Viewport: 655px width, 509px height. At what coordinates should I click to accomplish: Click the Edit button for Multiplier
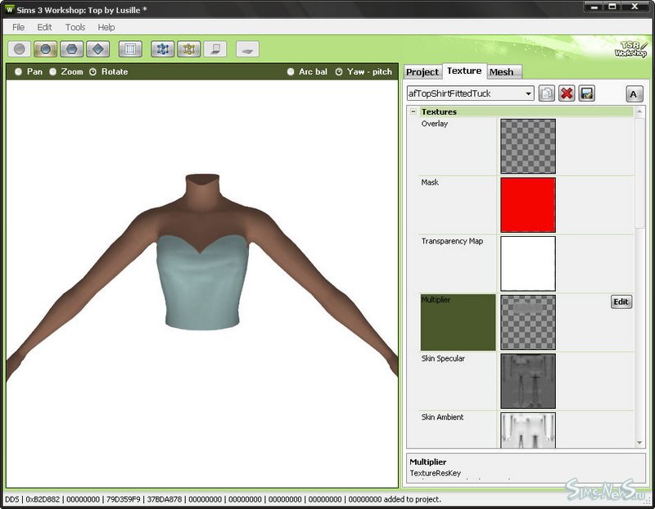tap(621, 302)
